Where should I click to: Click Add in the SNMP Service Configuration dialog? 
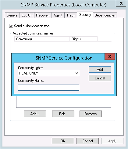[x=100, y=70]
